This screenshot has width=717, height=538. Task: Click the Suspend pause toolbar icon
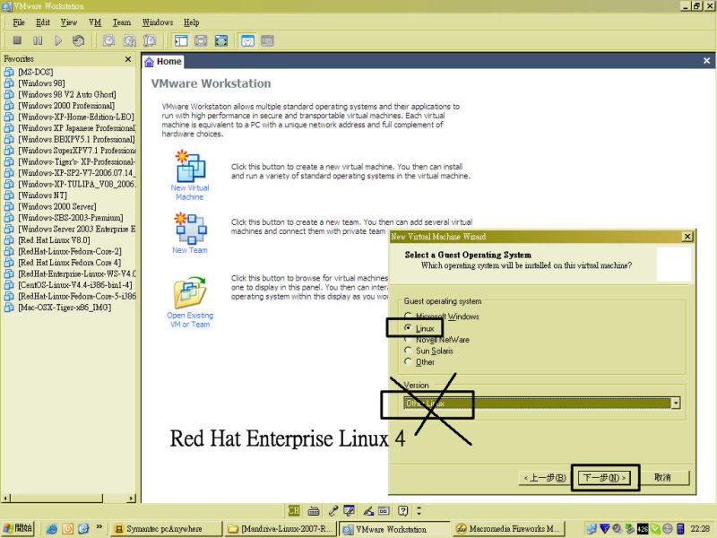pos(38,40)
